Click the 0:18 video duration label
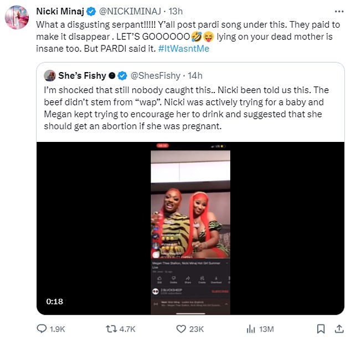 point(55,302)
